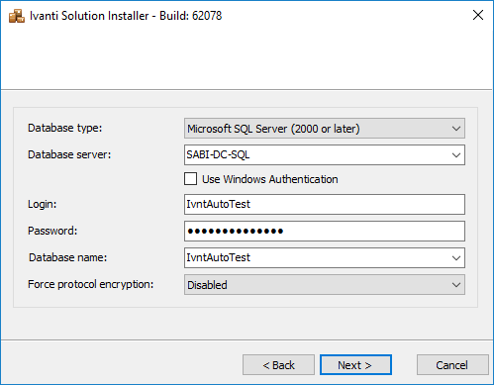
Task: Click the "Force protocol encryption:" label
Action: click(x=91, y=284)
